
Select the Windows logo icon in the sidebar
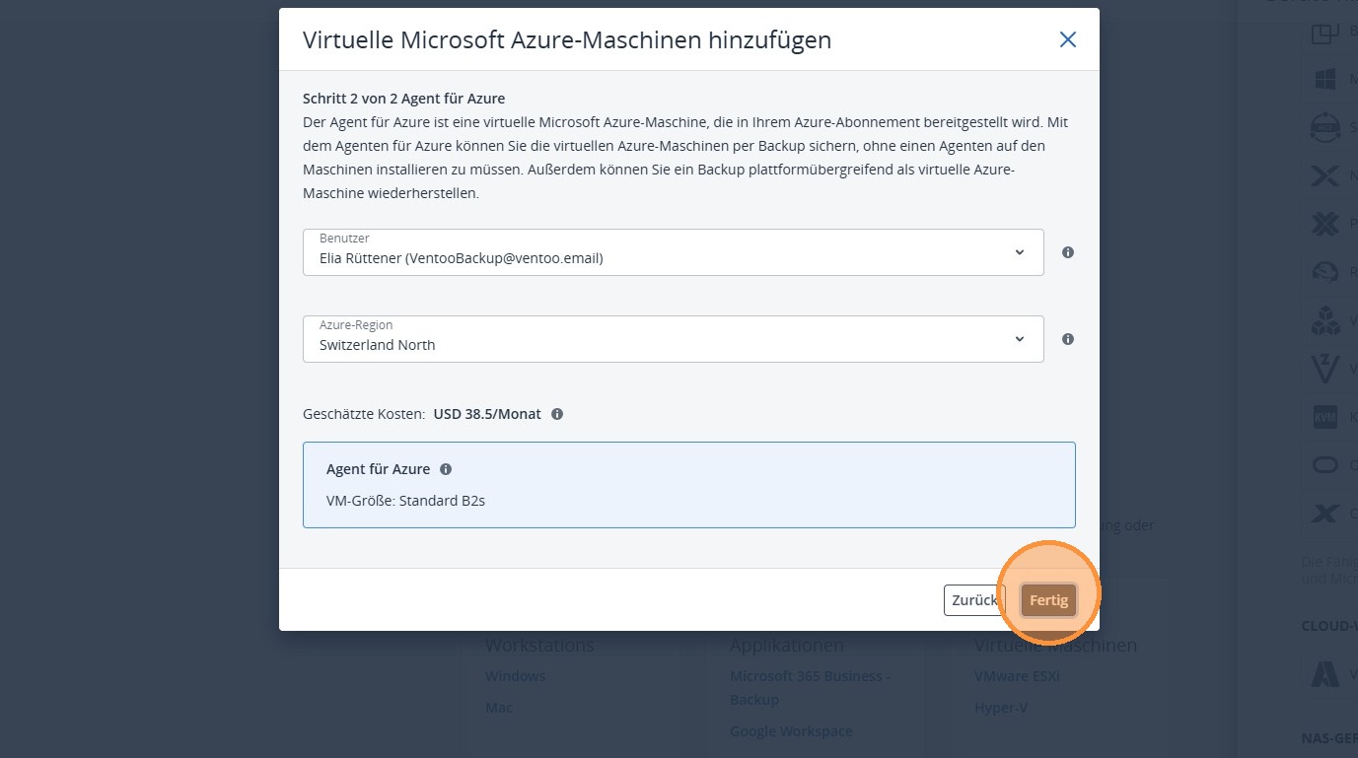pos(1324,80)
